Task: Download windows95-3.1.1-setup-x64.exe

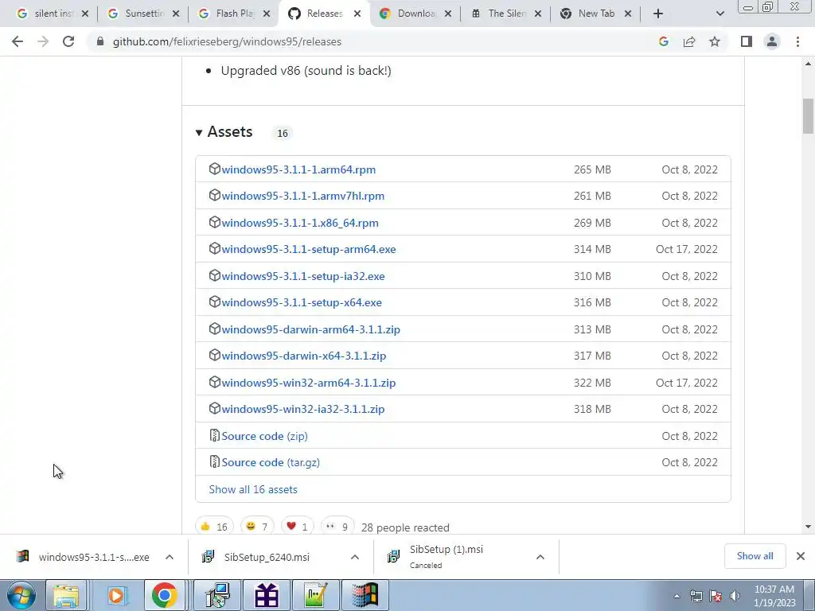Action: 302,302
